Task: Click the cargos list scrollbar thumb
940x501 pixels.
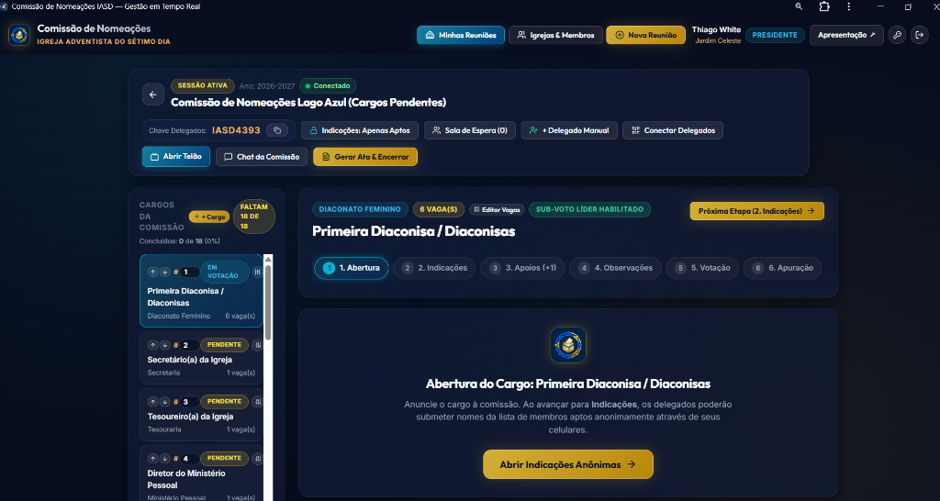Action: 268,303
